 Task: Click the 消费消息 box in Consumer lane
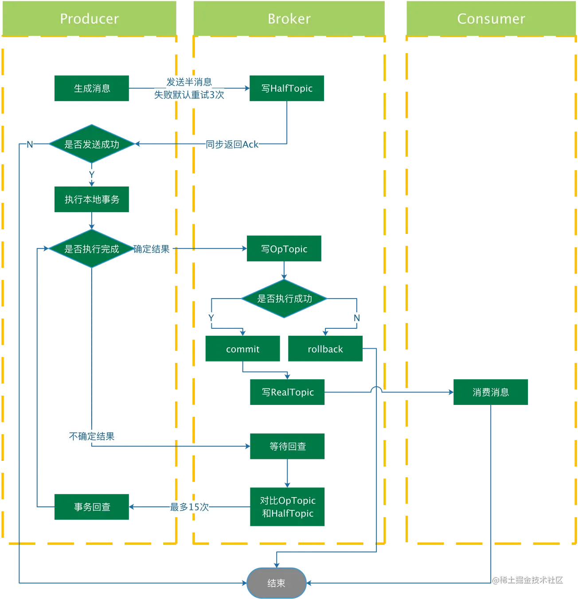click(x=491, y=392)
